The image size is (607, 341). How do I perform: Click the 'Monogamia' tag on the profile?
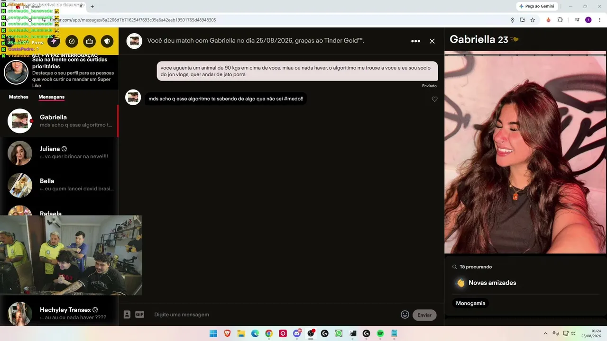470,303
